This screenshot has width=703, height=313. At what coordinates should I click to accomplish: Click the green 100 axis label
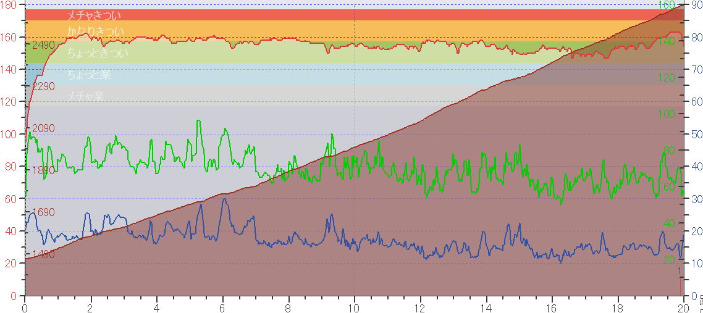click(667, 114)
